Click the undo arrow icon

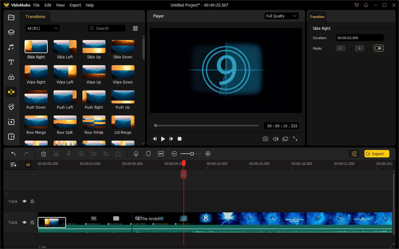[x=13, y=154]
